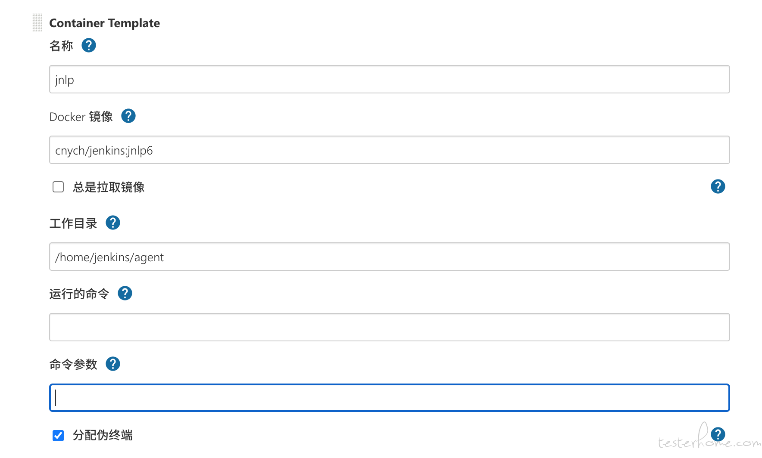This screenshot has height=458, width=762.
Task: Open help for the 名称 field
Action: click(x=89, y=45)
